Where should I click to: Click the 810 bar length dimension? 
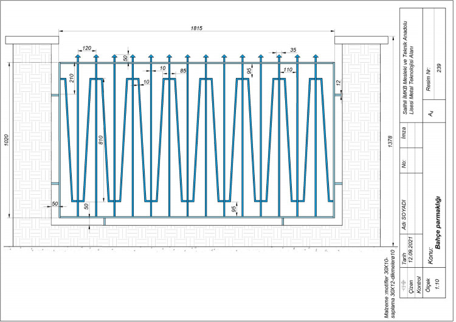point(101,139)
